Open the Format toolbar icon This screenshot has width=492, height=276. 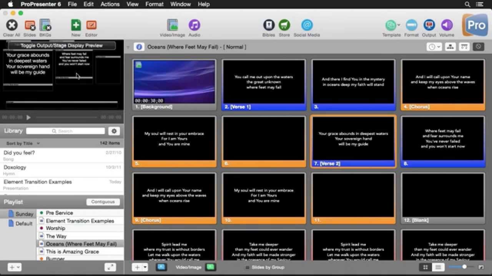click(411, 25)
